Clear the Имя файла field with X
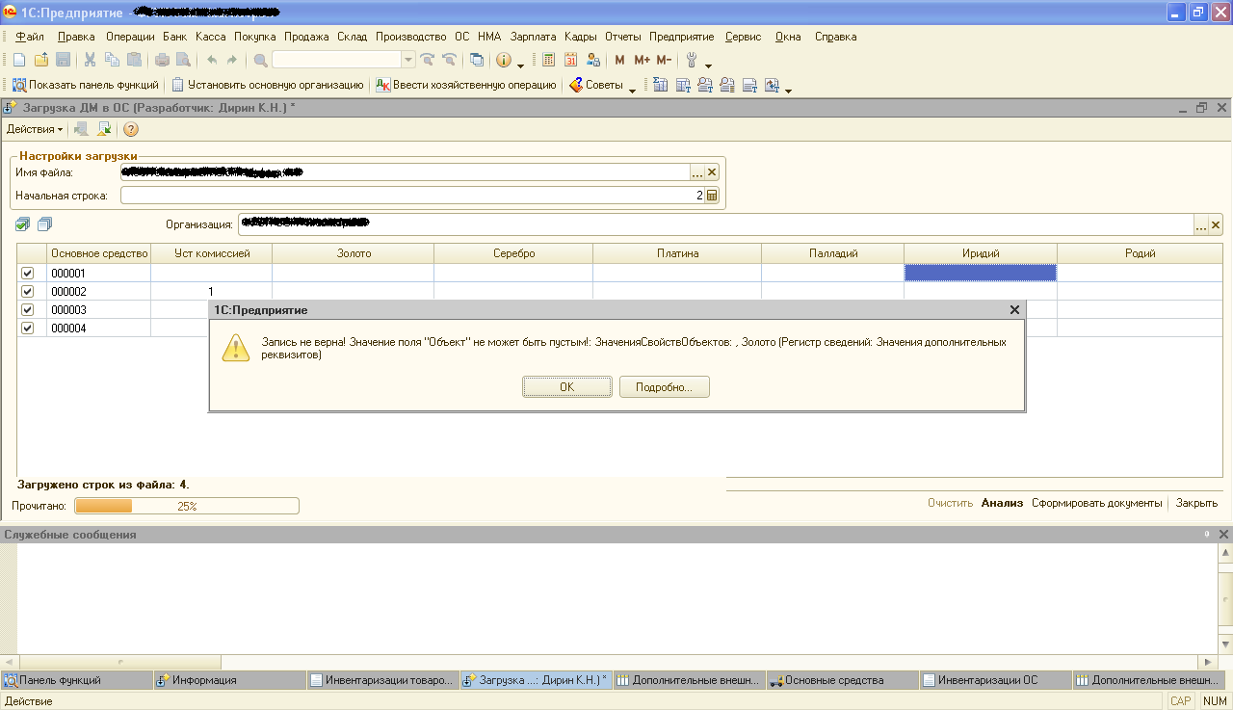This screenshot has height=710, width=1233. tap(713, 172)
